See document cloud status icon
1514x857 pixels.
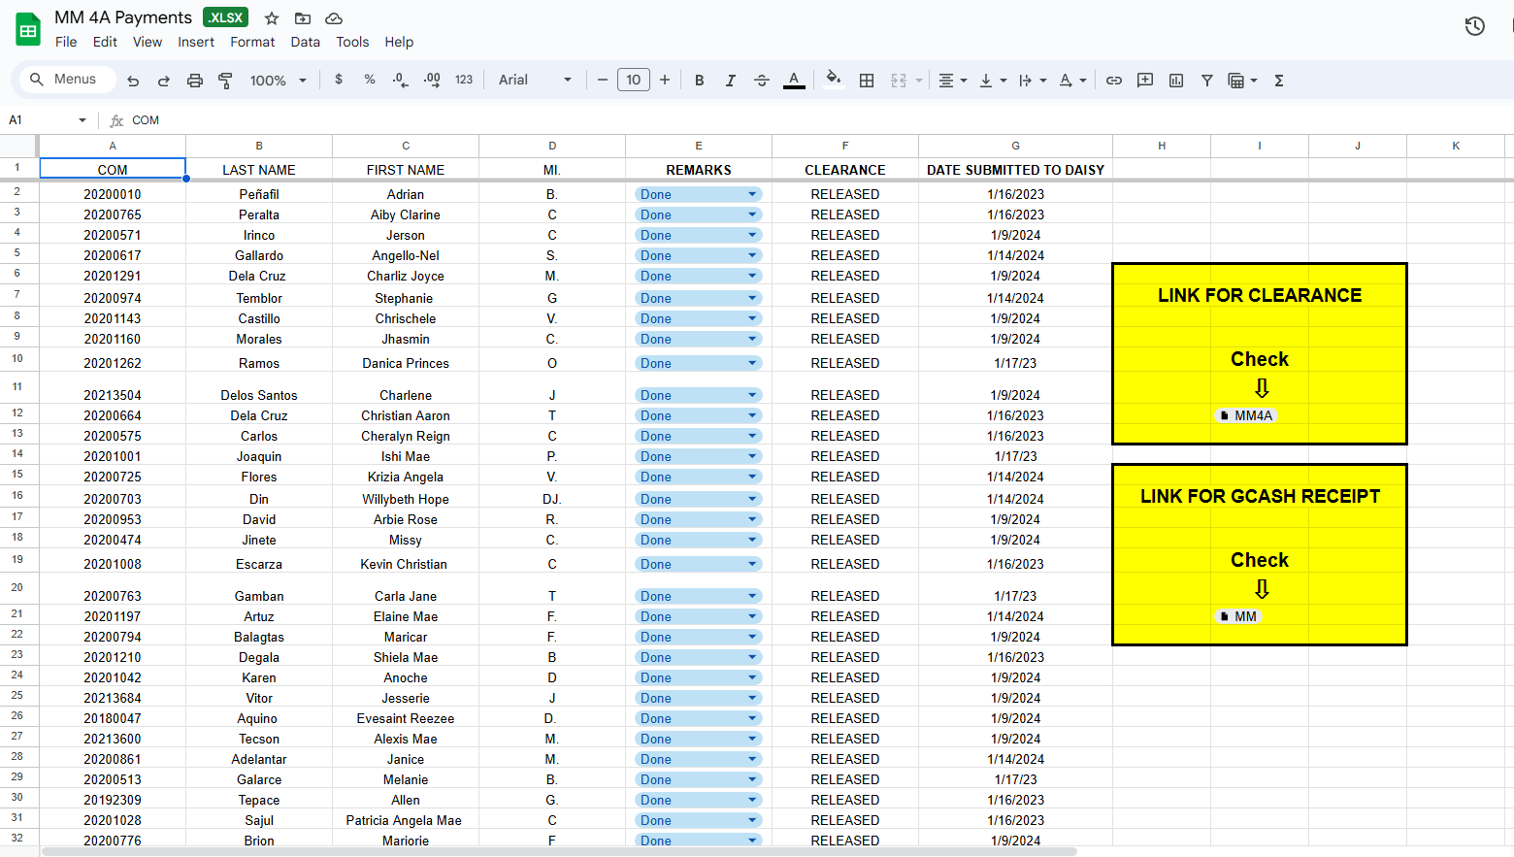(334, 18)
